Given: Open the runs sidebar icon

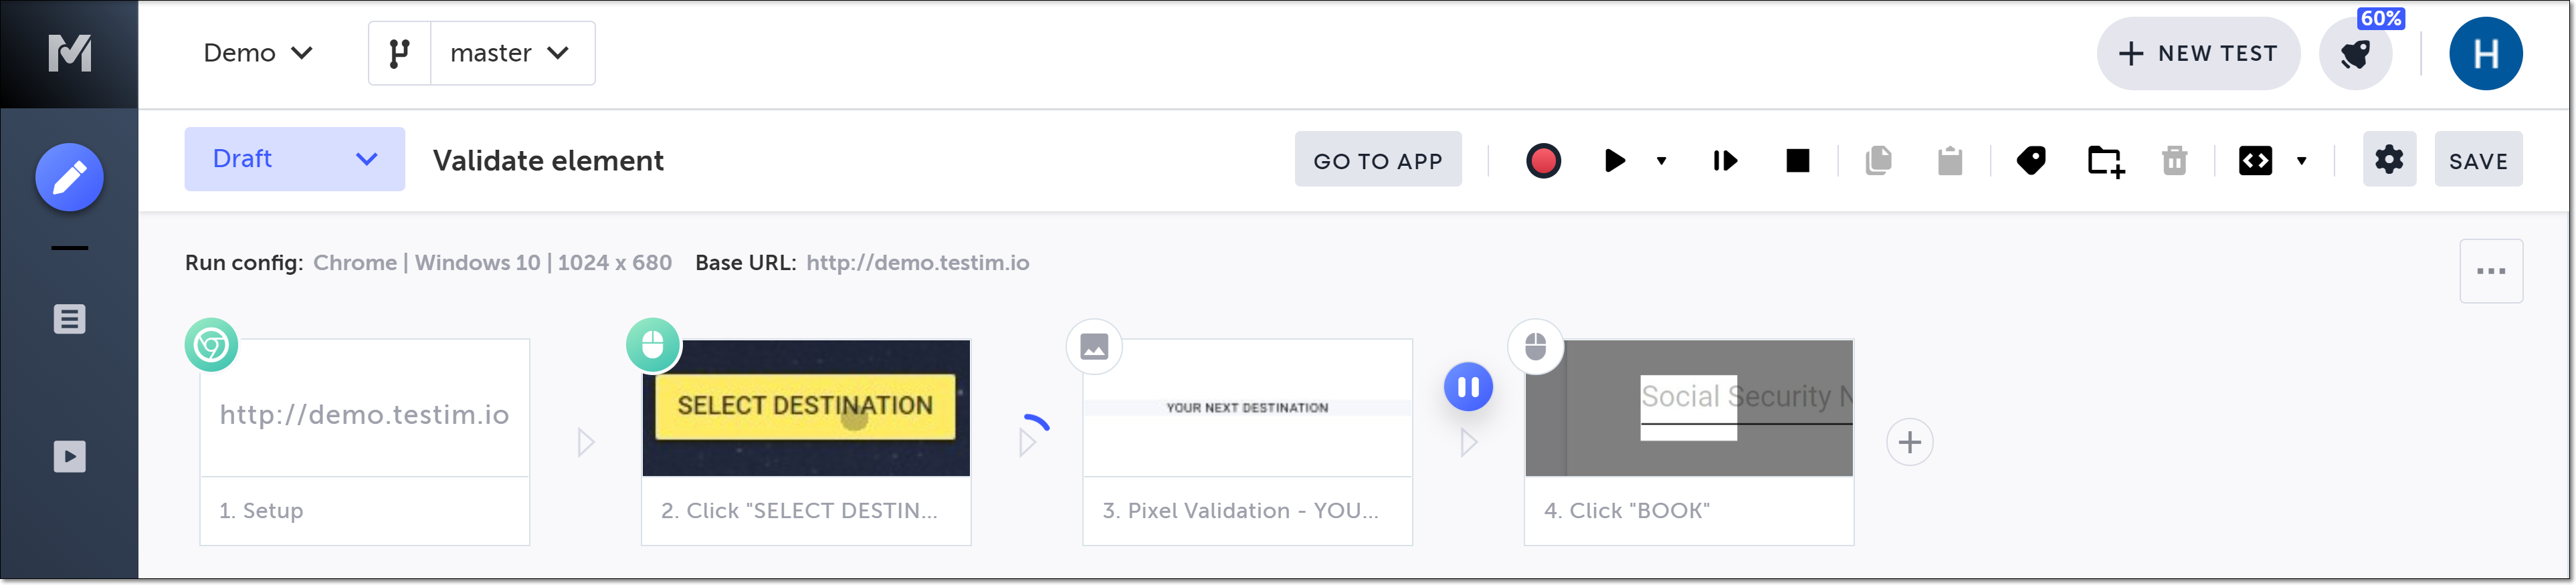Looking at the screenshot, I should (x=69, y=457).
